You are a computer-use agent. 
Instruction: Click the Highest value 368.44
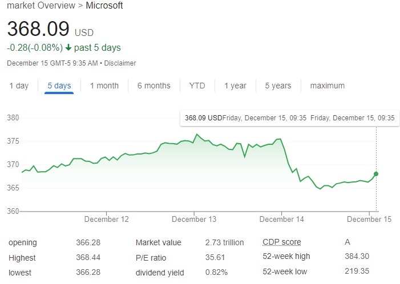coord(88,258)
